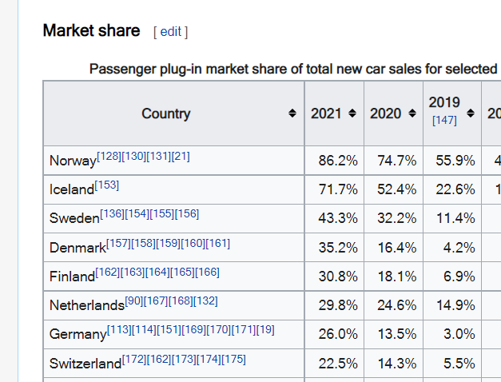The height and width of the screenshot is (382, 501).
Task: Sort table by Country column arrows
Action: pyautogui.click(x=292, y=113)
